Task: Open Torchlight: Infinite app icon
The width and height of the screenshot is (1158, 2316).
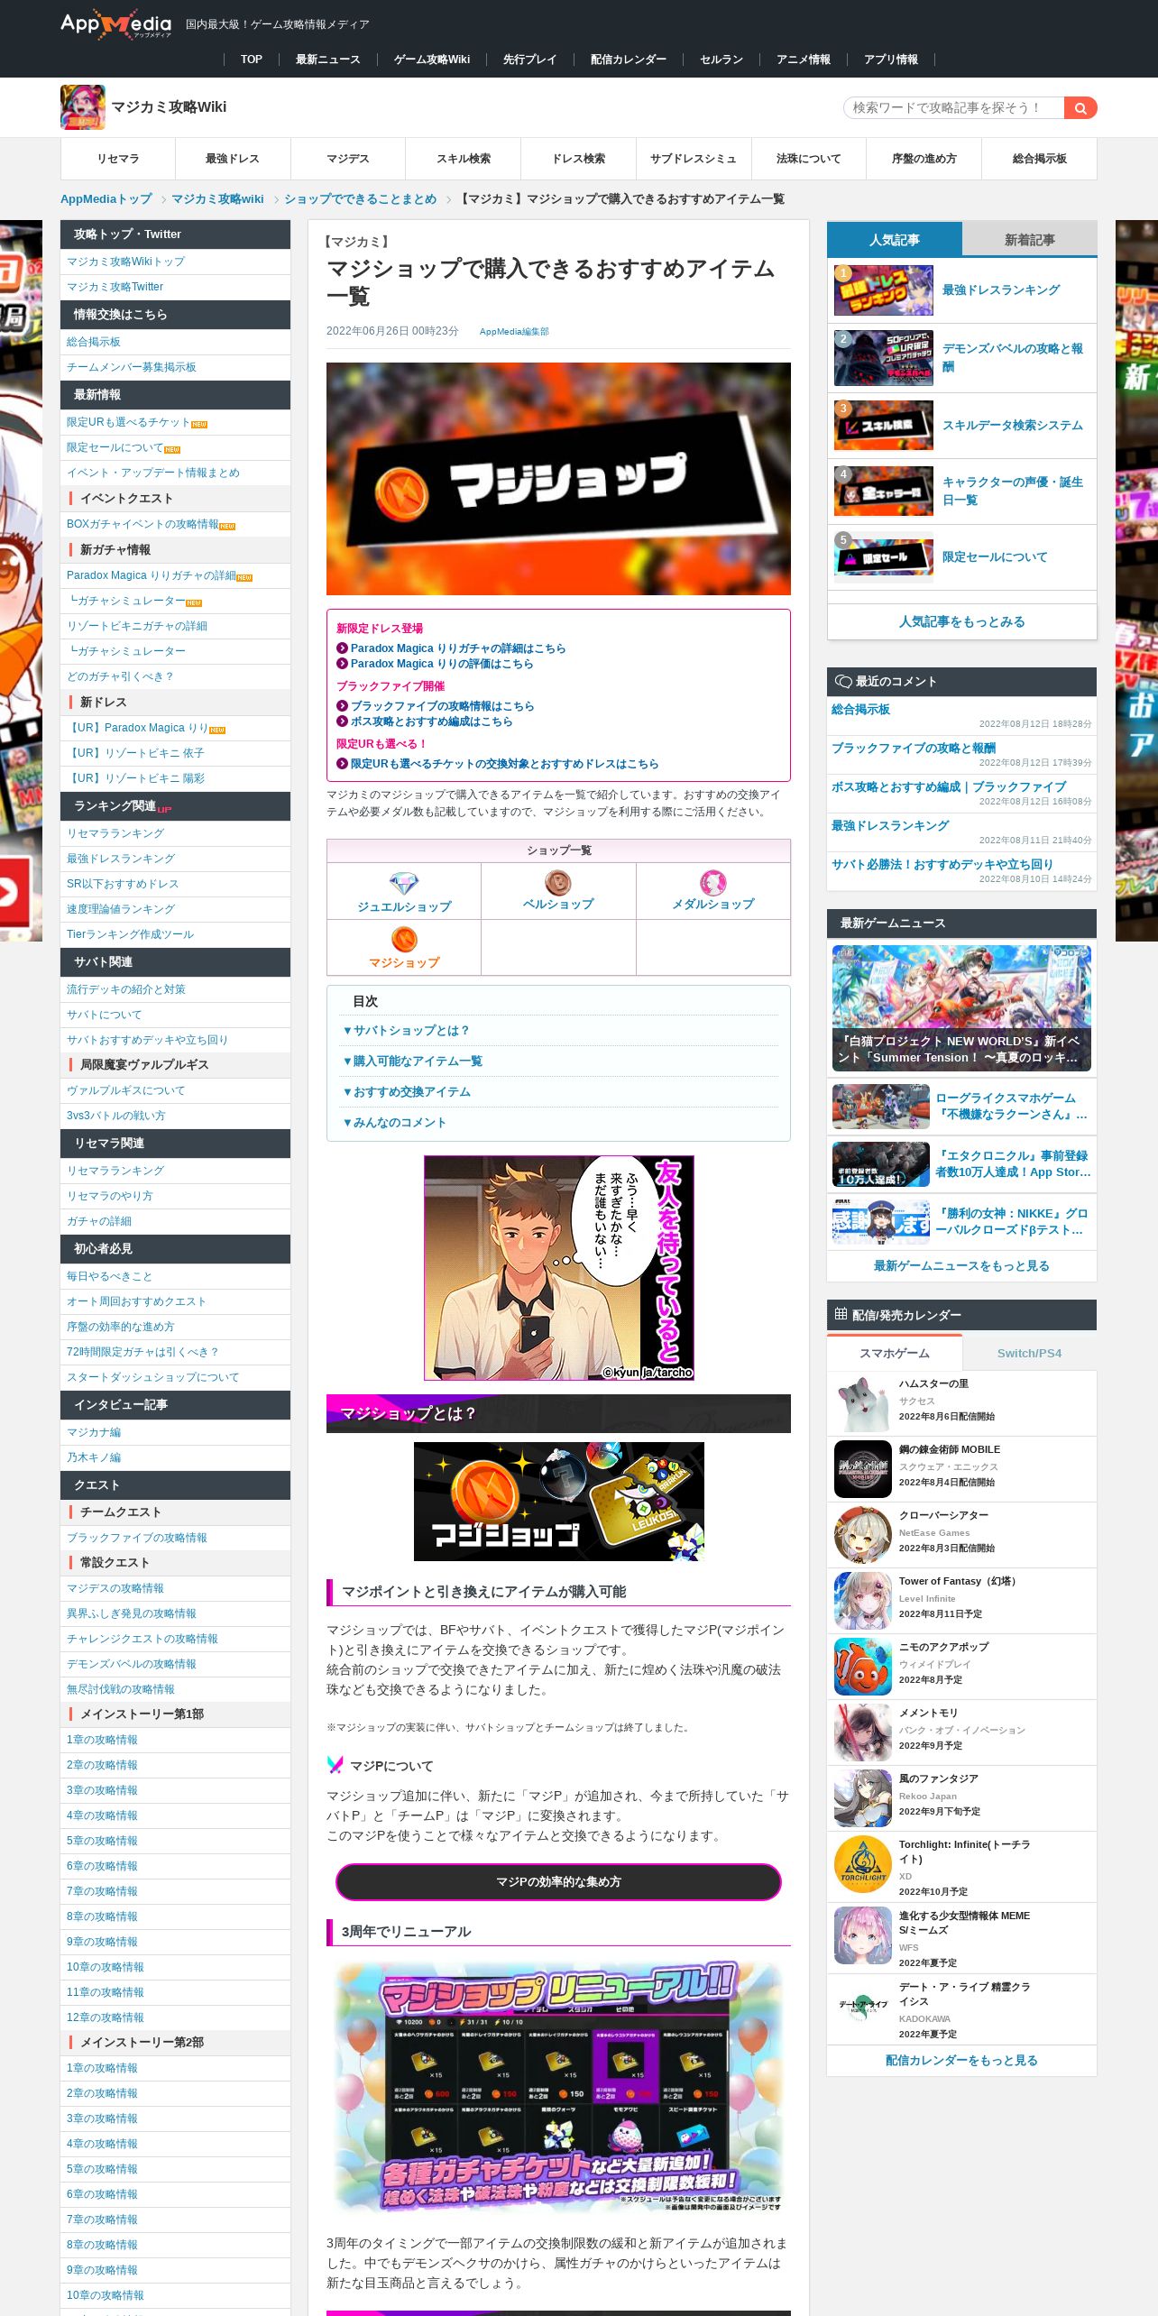Action: pos(863,1864)
